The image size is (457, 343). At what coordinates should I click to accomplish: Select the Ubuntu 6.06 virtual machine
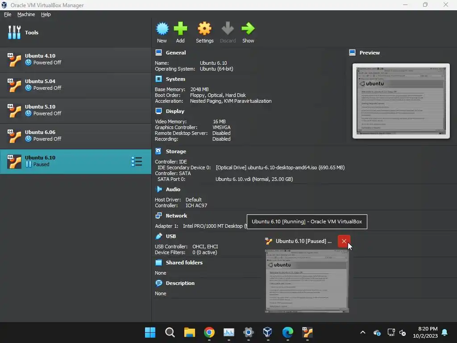coord(75,136)
